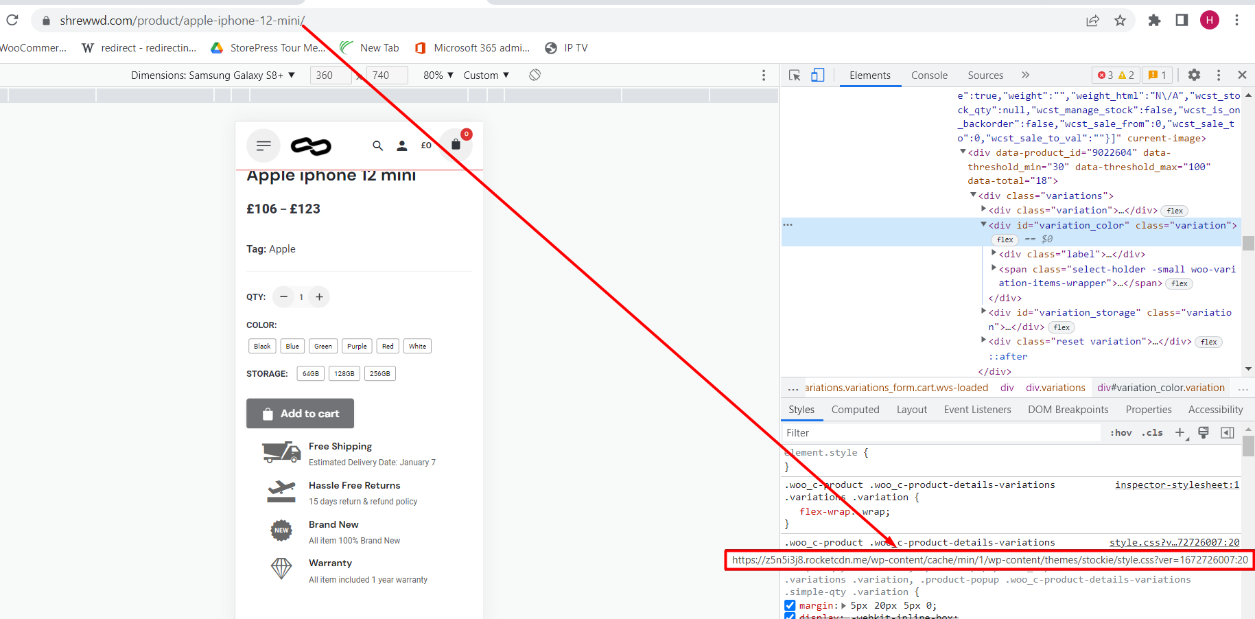The height and width of the screenshot is (619, 1255).
Task: Show more DevTools tabs chevron
Action: pos(1025,75)
